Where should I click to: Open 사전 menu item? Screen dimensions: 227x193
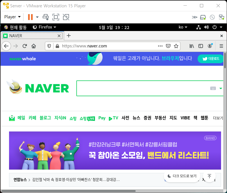(x=125, y=118)
